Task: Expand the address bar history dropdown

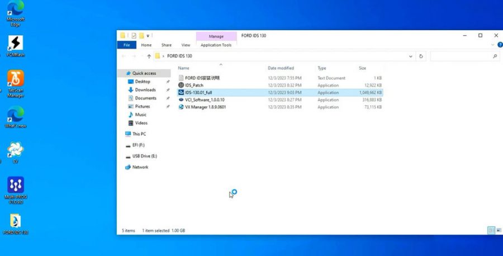Action: click(x=411, y=56)
